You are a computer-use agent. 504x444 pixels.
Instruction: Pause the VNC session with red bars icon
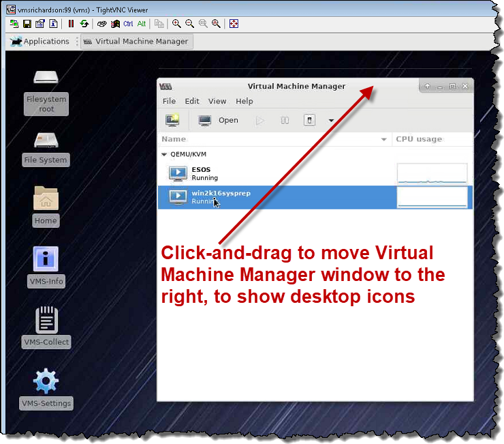coord(71,24)
